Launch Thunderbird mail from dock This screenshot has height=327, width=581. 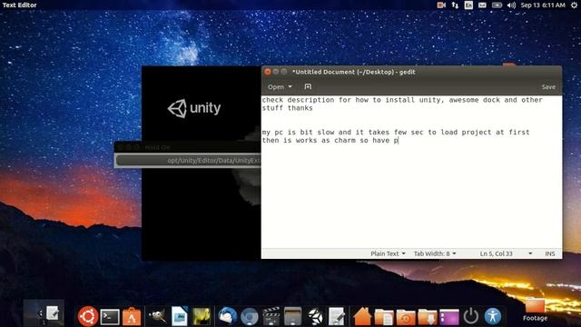[x=227, y=316]
